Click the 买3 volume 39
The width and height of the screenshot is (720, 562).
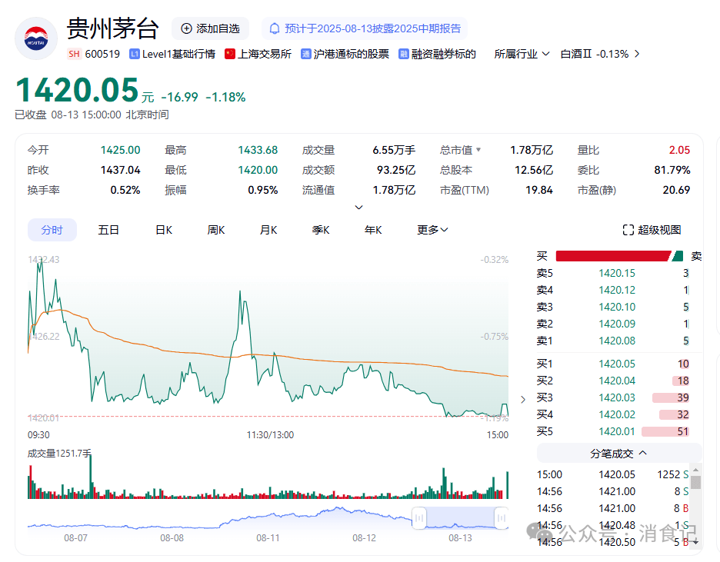(x=683, y=397)
